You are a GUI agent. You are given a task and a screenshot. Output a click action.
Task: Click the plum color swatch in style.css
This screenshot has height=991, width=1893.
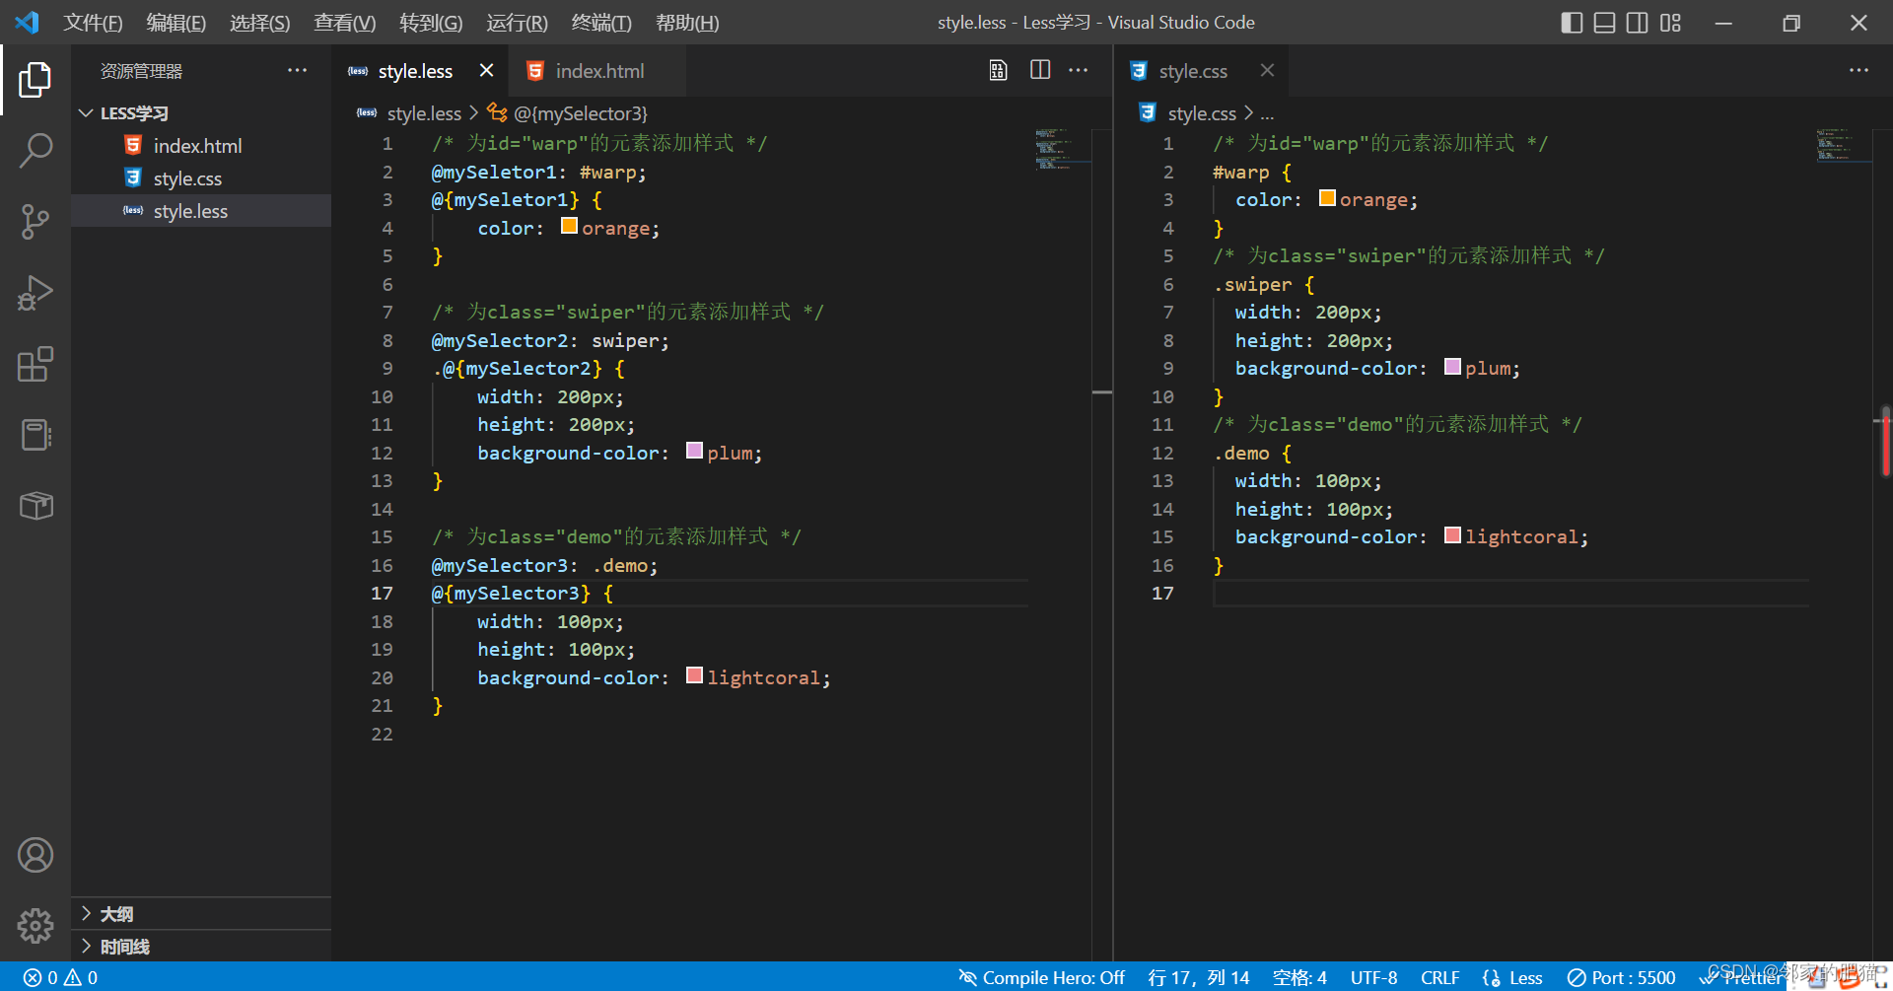(1452, 367)
